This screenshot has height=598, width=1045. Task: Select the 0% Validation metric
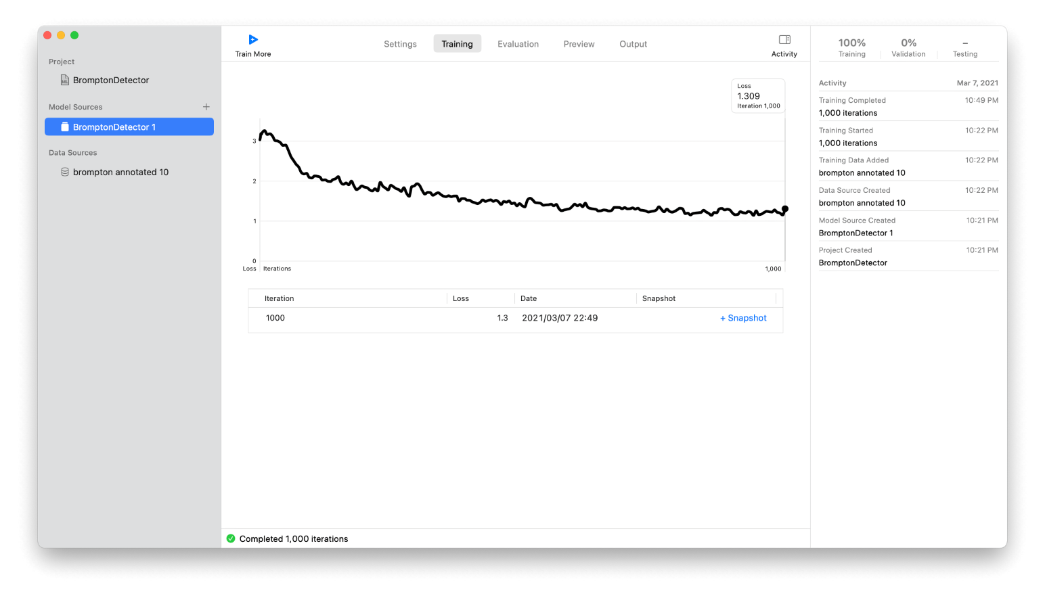point(908,47)
